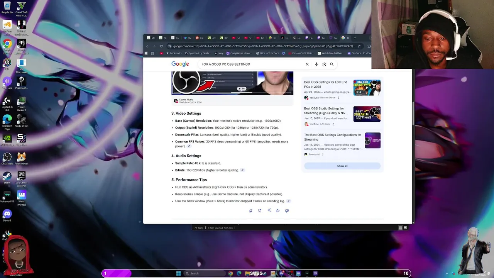Give thumbs up on AI overview
494x278 pixels.
277,210
